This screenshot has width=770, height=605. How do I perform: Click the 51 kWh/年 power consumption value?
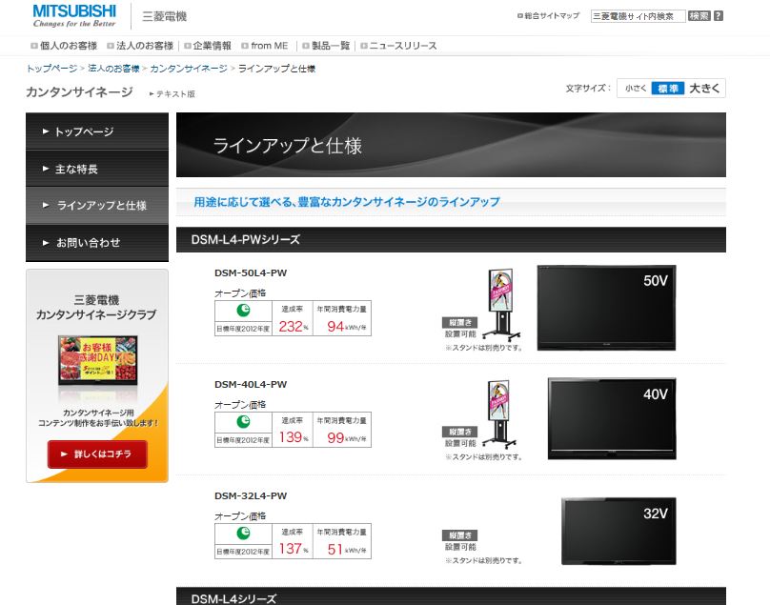346,549
